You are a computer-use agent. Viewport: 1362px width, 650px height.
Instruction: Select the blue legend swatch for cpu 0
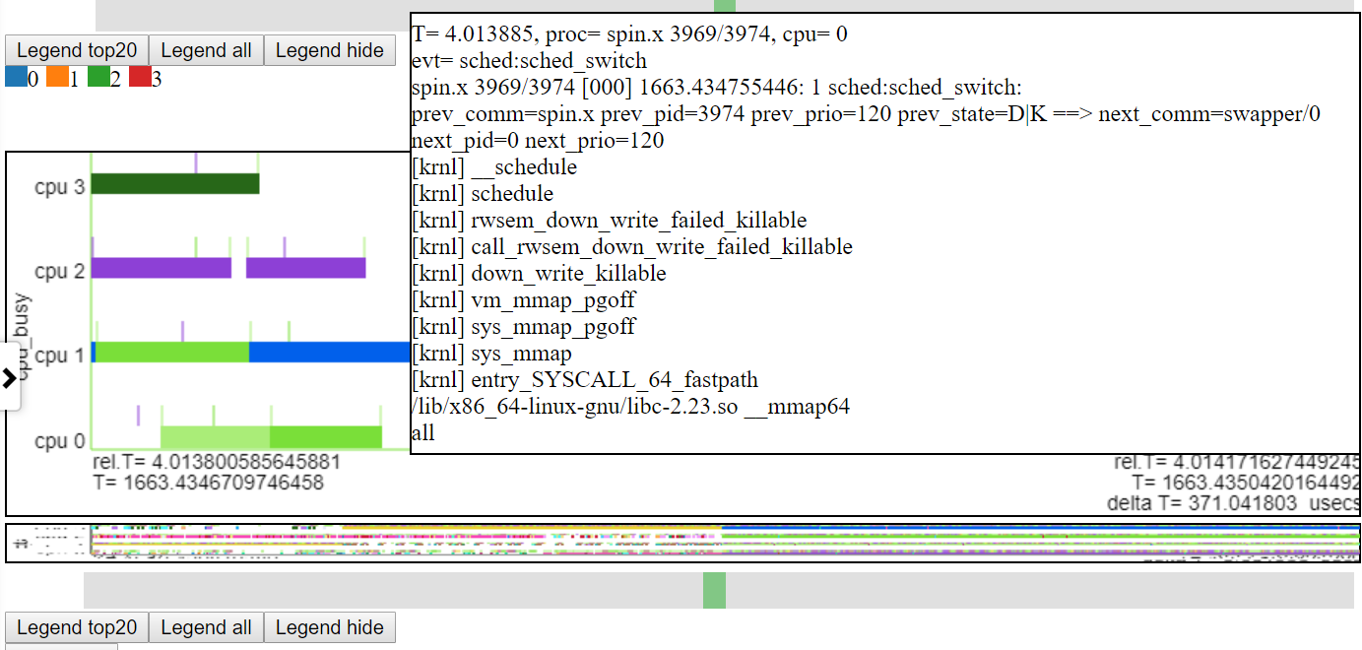[x=16, y=78]
